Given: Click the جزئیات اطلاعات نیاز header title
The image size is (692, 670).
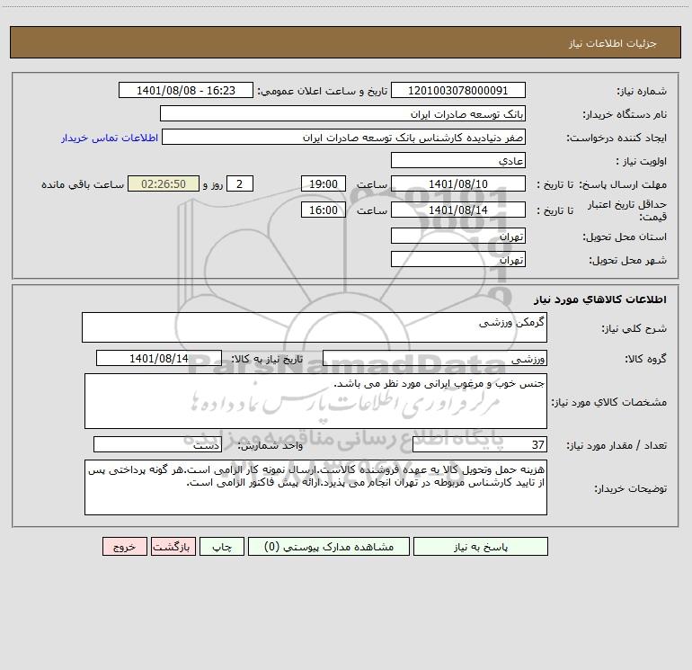Looking at the screenshot, I should [x=613, y=43].
